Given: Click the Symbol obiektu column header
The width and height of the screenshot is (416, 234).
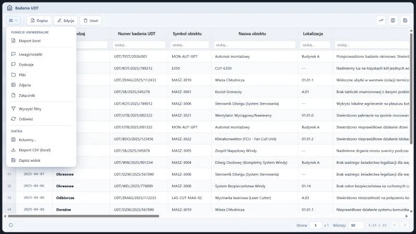Looking at the screenshot, I should coord(187,34).
